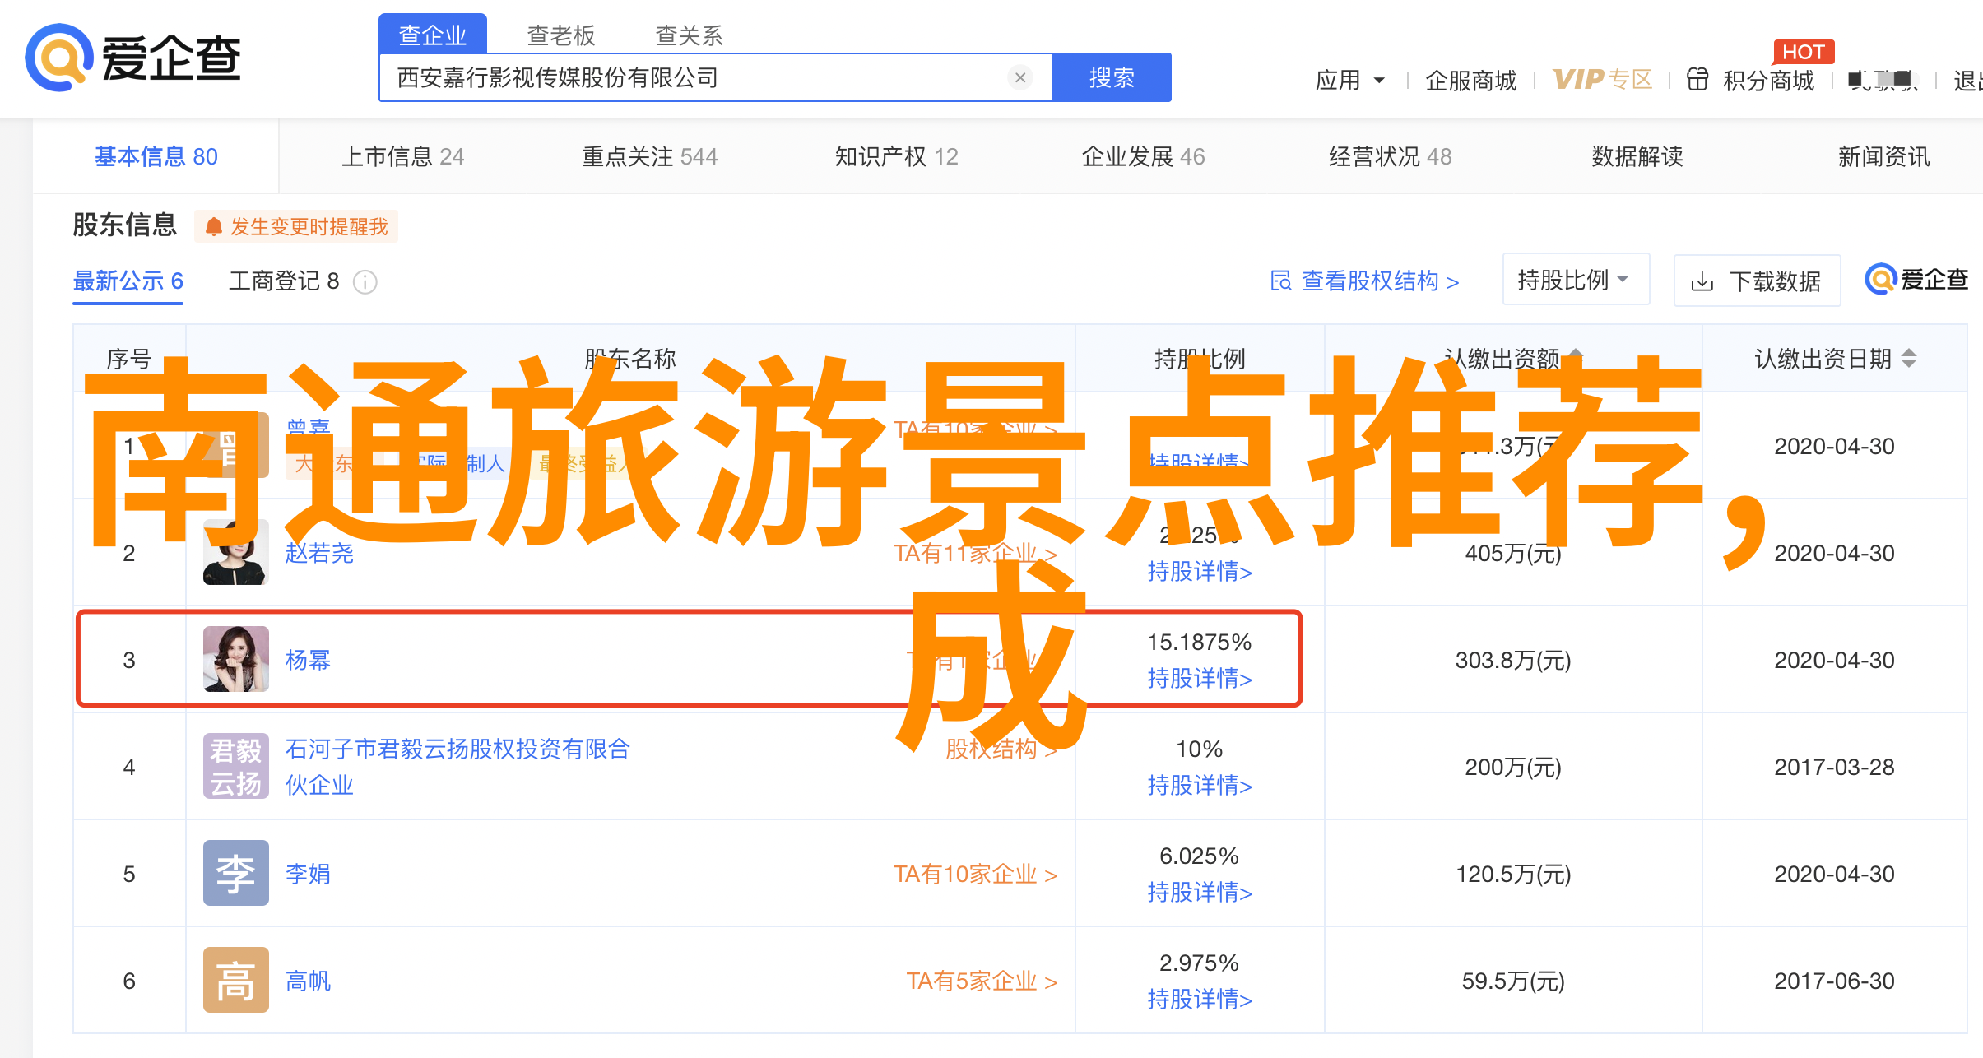Viewport: 1983px width, 1058px height.
Task: Open the VIP专区 link
Action: pyautogui.click(x=1603, y=79)
